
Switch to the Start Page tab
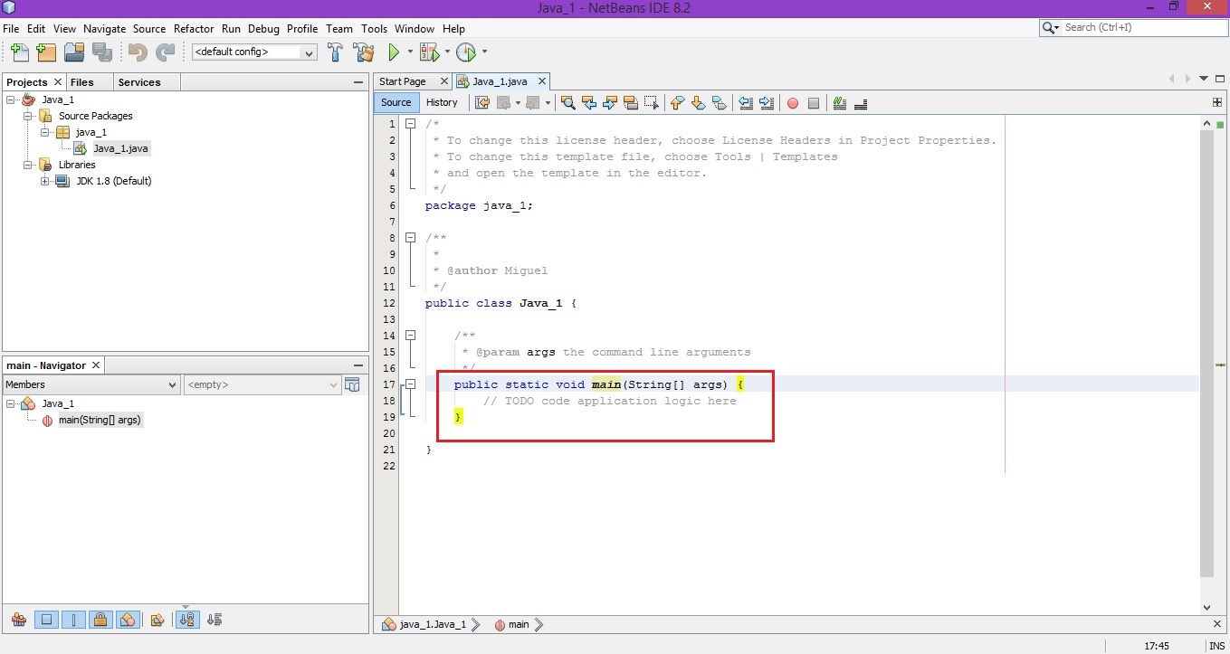pos(402,81)
